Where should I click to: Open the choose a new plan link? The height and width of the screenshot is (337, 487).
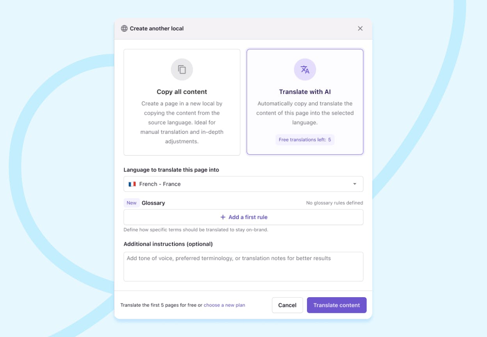[224, 305]
